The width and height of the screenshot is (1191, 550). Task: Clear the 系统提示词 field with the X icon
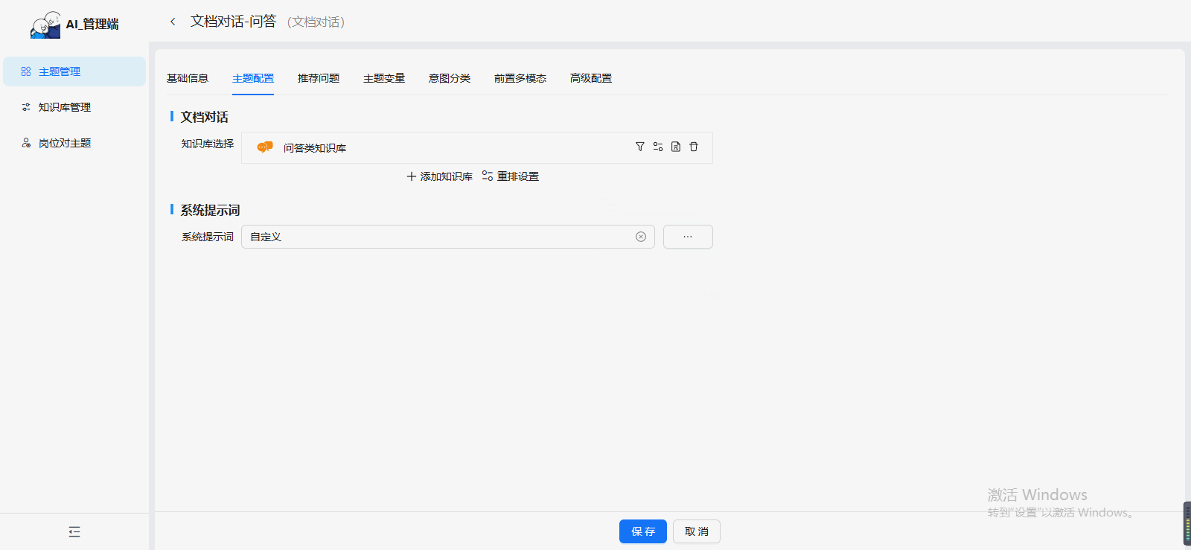(x=641, y=237)
